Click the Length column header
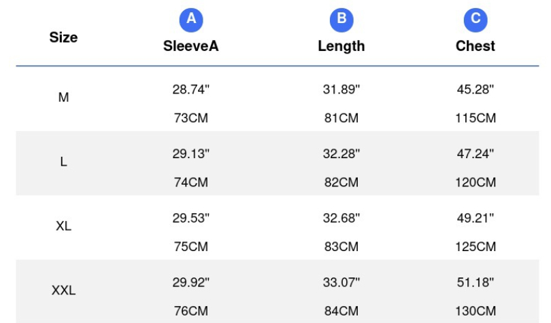Image resolution: width=551 pixels, height=323 pixels. (x=341, y=46)
